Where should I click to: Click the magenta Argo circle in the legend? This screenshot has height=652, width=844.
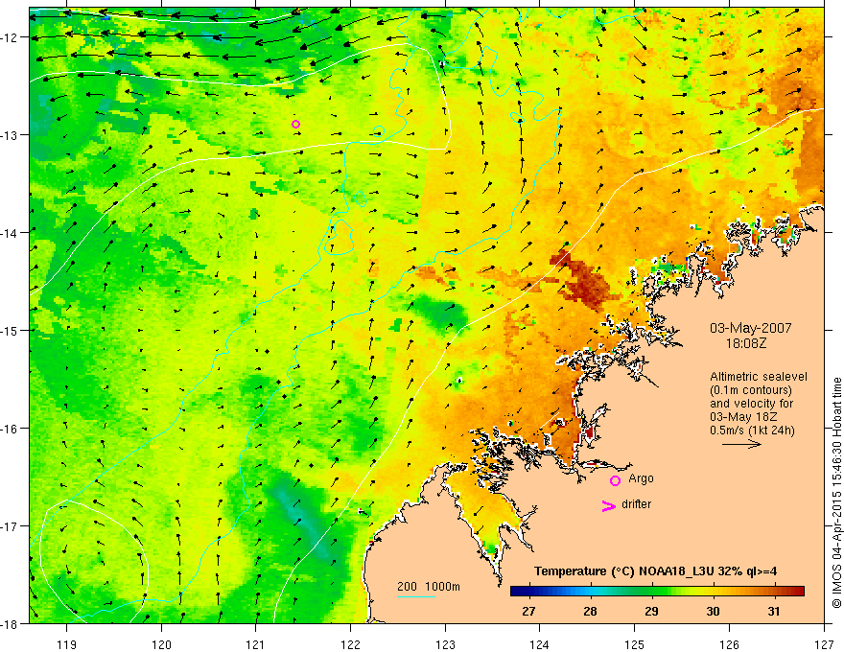click(615, 480)
